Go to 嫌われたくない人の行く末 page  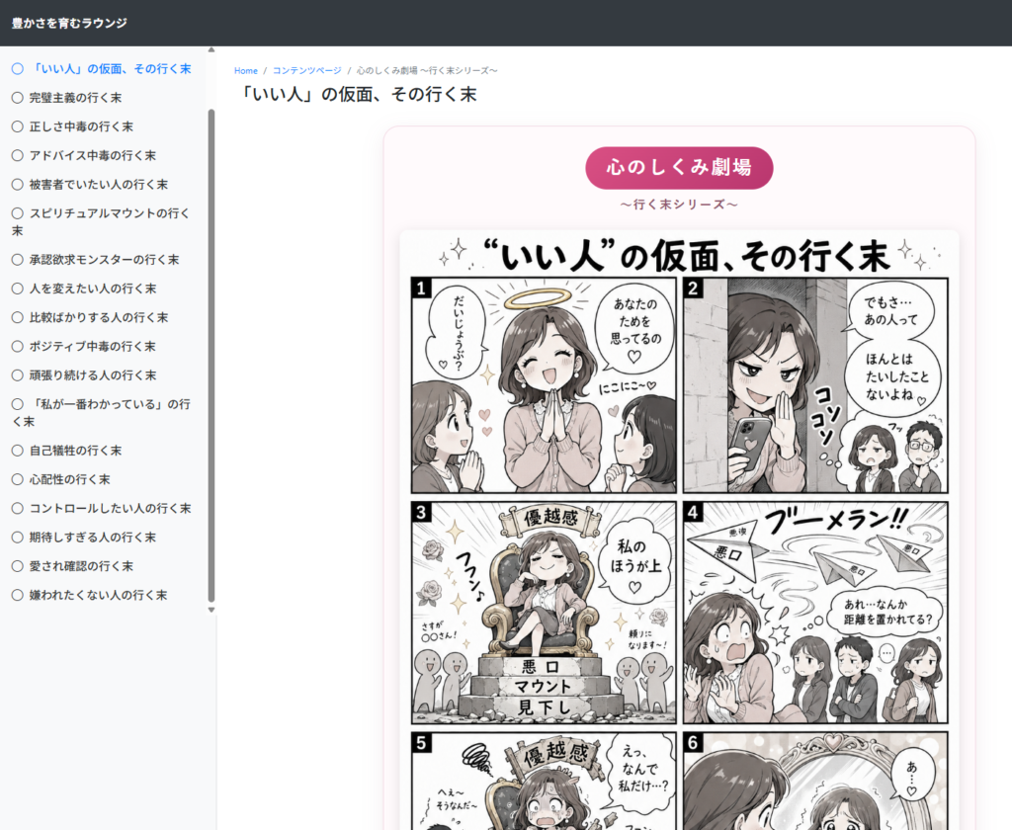[x=98, y=595]
